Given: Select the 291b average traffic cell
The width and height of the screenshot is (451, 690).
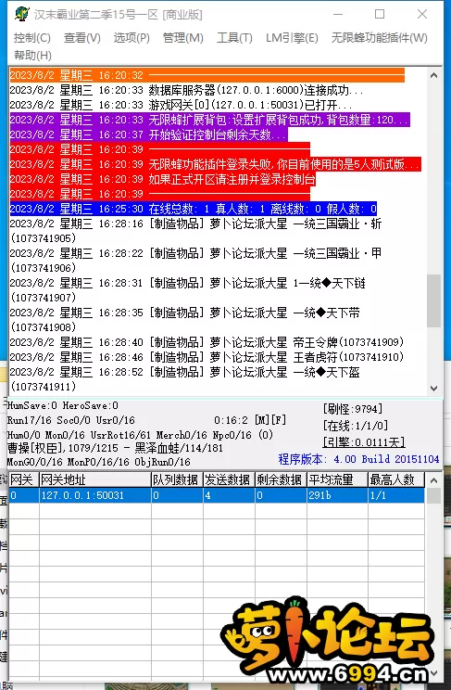Looking at the screenshot, I should coord(337,495).
